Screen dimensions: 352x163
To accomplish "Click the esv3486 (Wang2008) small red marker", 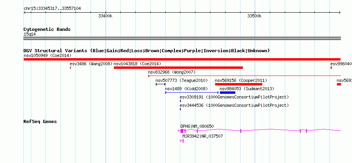I will click(x=70, y=68).
